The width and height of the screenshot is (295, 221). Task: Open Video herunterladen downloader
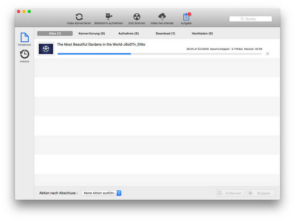click(x=162, y=19)
